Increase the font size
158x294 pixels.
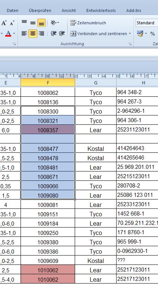(4, 23)
